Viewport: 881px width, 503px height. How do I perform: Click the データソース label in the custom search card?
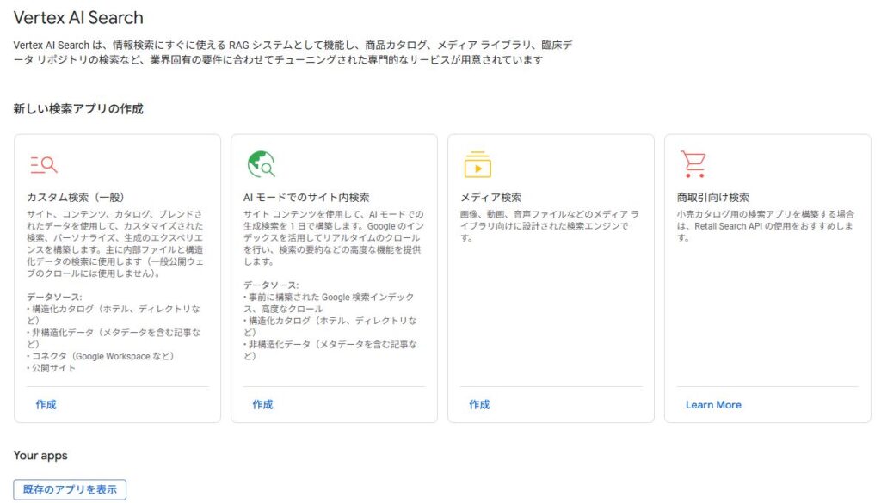(54, 296)
